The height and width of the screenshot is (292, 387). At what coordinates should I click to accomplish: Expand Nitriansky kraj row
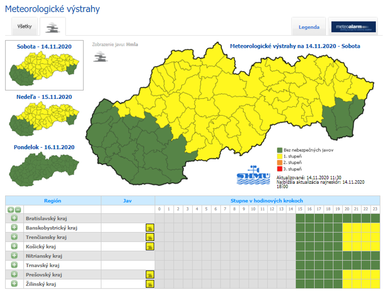[14, 256]
